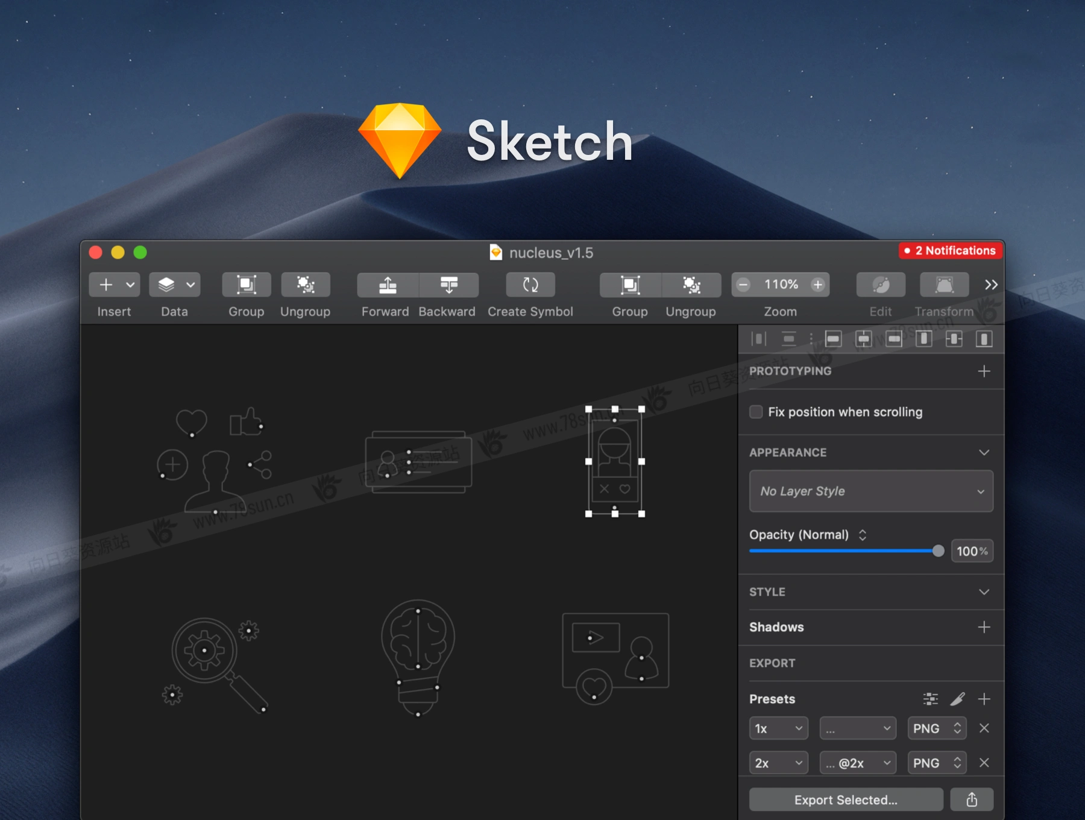
Task: Click the Export Selected button
Action: (846, 799)
